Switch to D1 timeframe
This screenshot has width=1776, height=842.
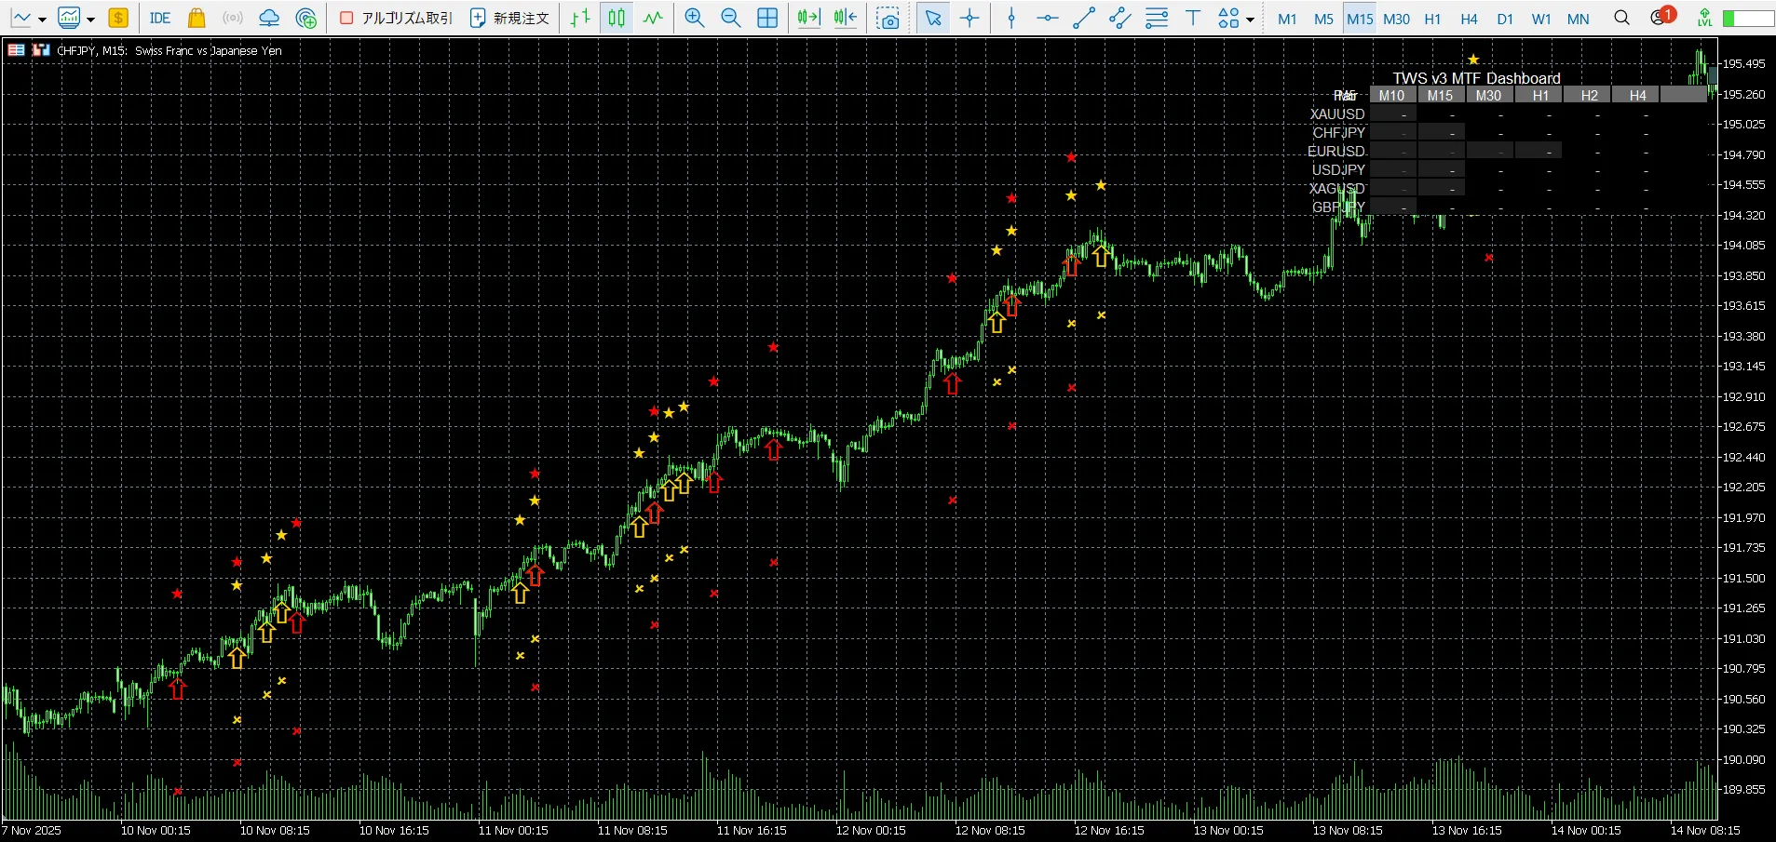(1505, 19)
